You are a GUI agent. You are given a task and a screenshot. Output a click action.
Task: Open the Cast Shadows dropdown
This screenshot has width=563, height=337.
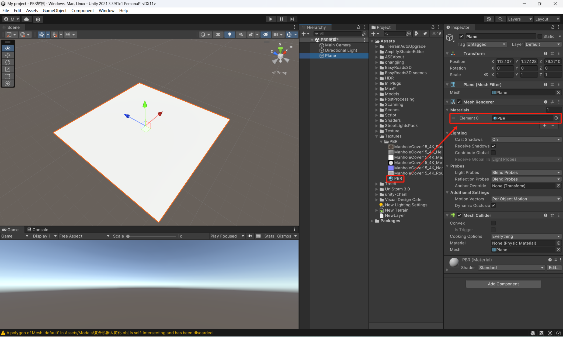pyautogui.click(x=525, y=139)
